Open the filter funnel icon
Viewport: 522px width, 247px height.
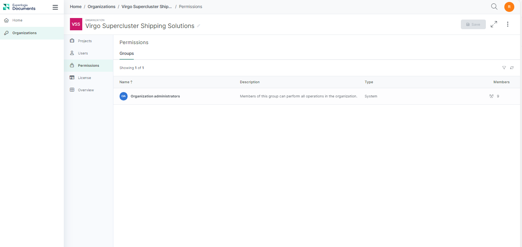504,68
